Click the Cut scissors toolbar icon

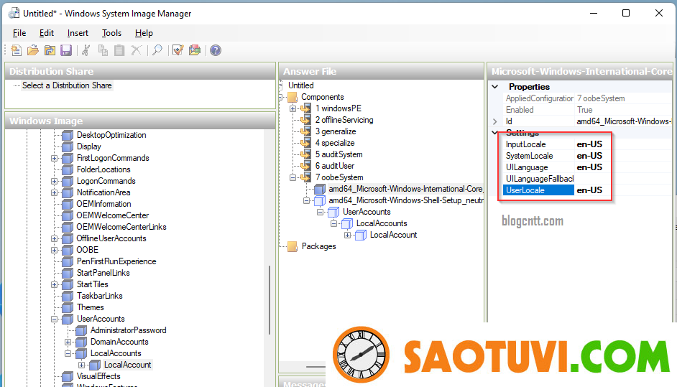[86, 50]
